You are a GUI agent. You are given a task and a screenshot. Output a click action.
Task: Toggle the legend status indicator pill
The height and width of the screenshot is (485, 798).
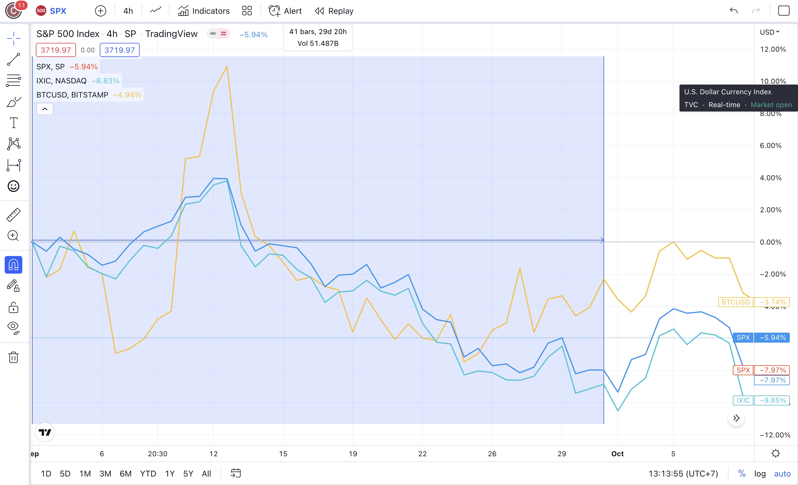coord(218,33)
